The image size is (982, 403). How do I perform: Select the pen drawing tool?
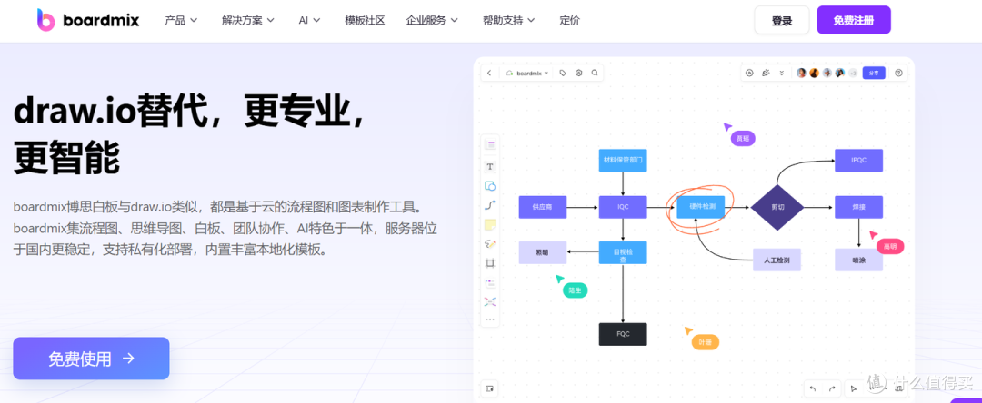coord(490,243)
